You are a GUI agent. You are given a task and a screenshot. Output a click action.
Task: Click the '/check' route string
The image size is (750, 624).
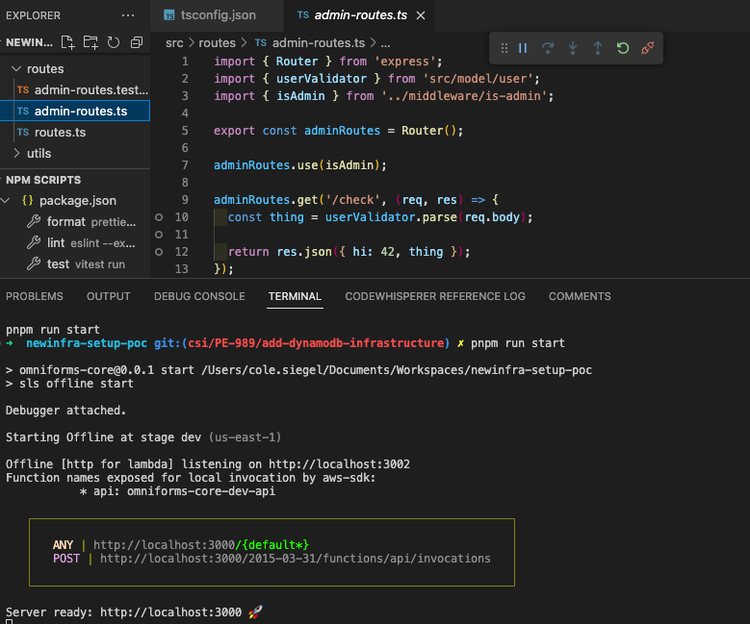point(352,200)
